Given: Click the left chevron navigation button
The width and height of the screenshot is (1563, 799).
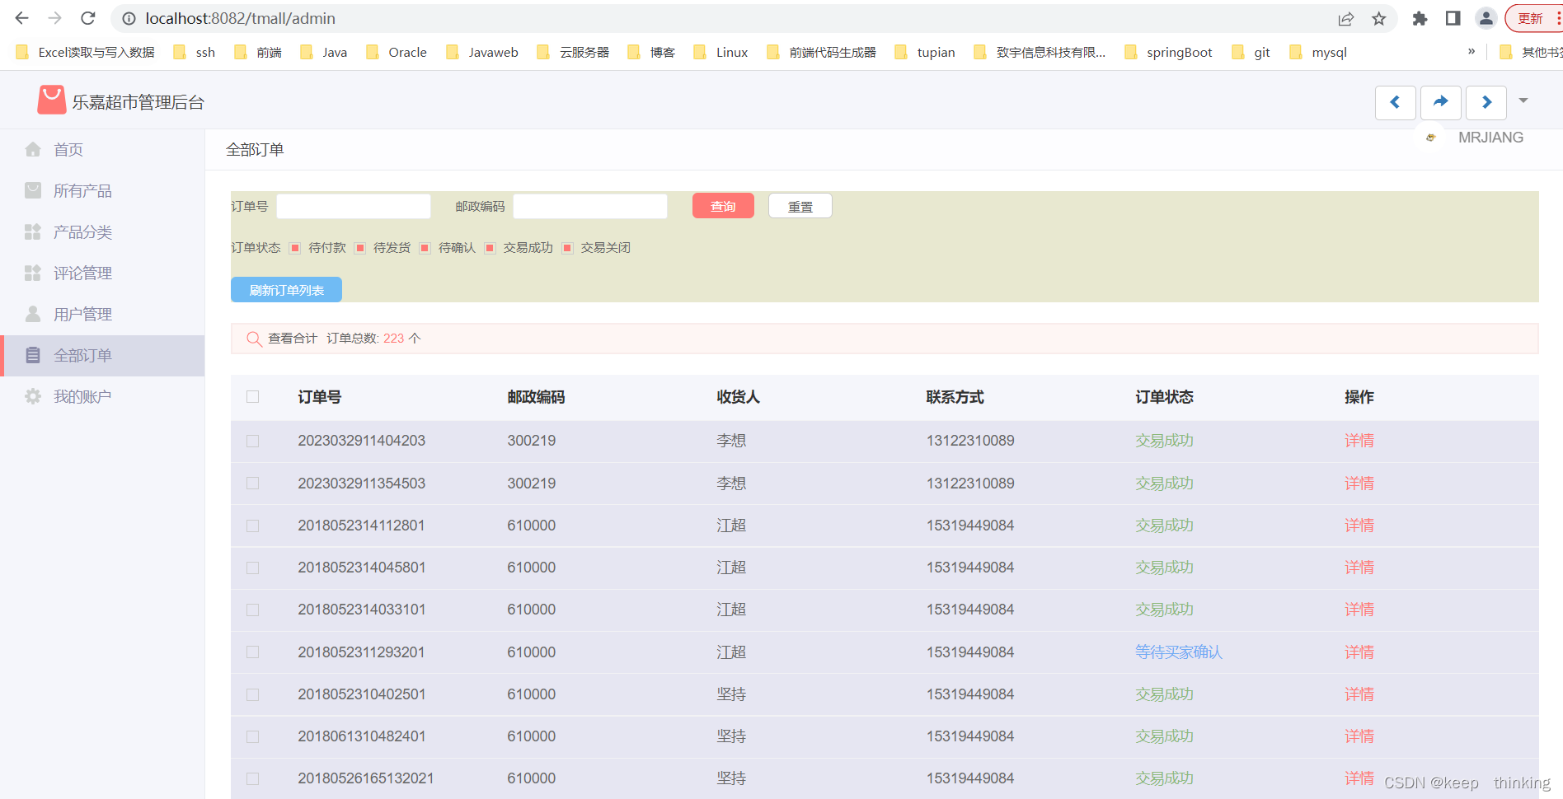Looking at the screenshot, I should coord(1396,102).
